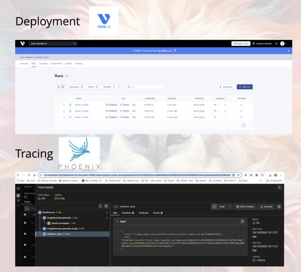Open actions menu for the run created 4 hours ago
301x272 pixels.
(x=241, y=117)
